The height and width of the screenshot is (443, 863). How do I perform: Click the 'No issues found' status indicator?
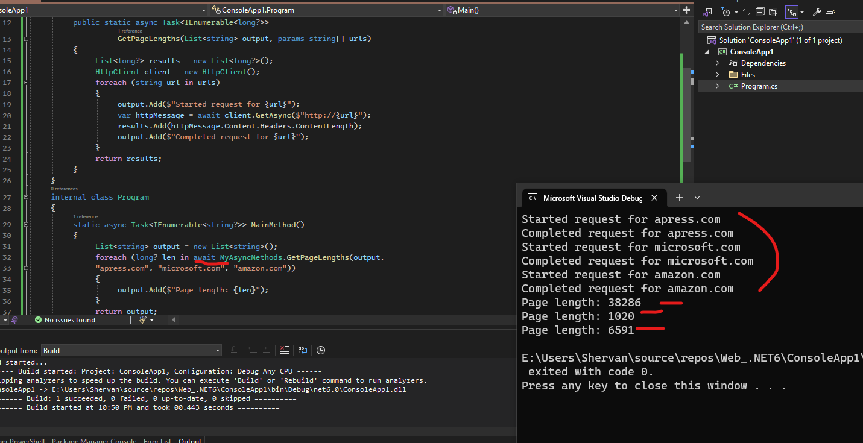(x=65, y=320)
